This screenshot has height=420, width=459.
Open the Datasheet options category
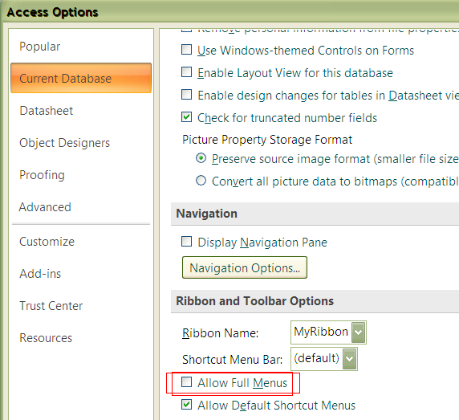(46, 111)
